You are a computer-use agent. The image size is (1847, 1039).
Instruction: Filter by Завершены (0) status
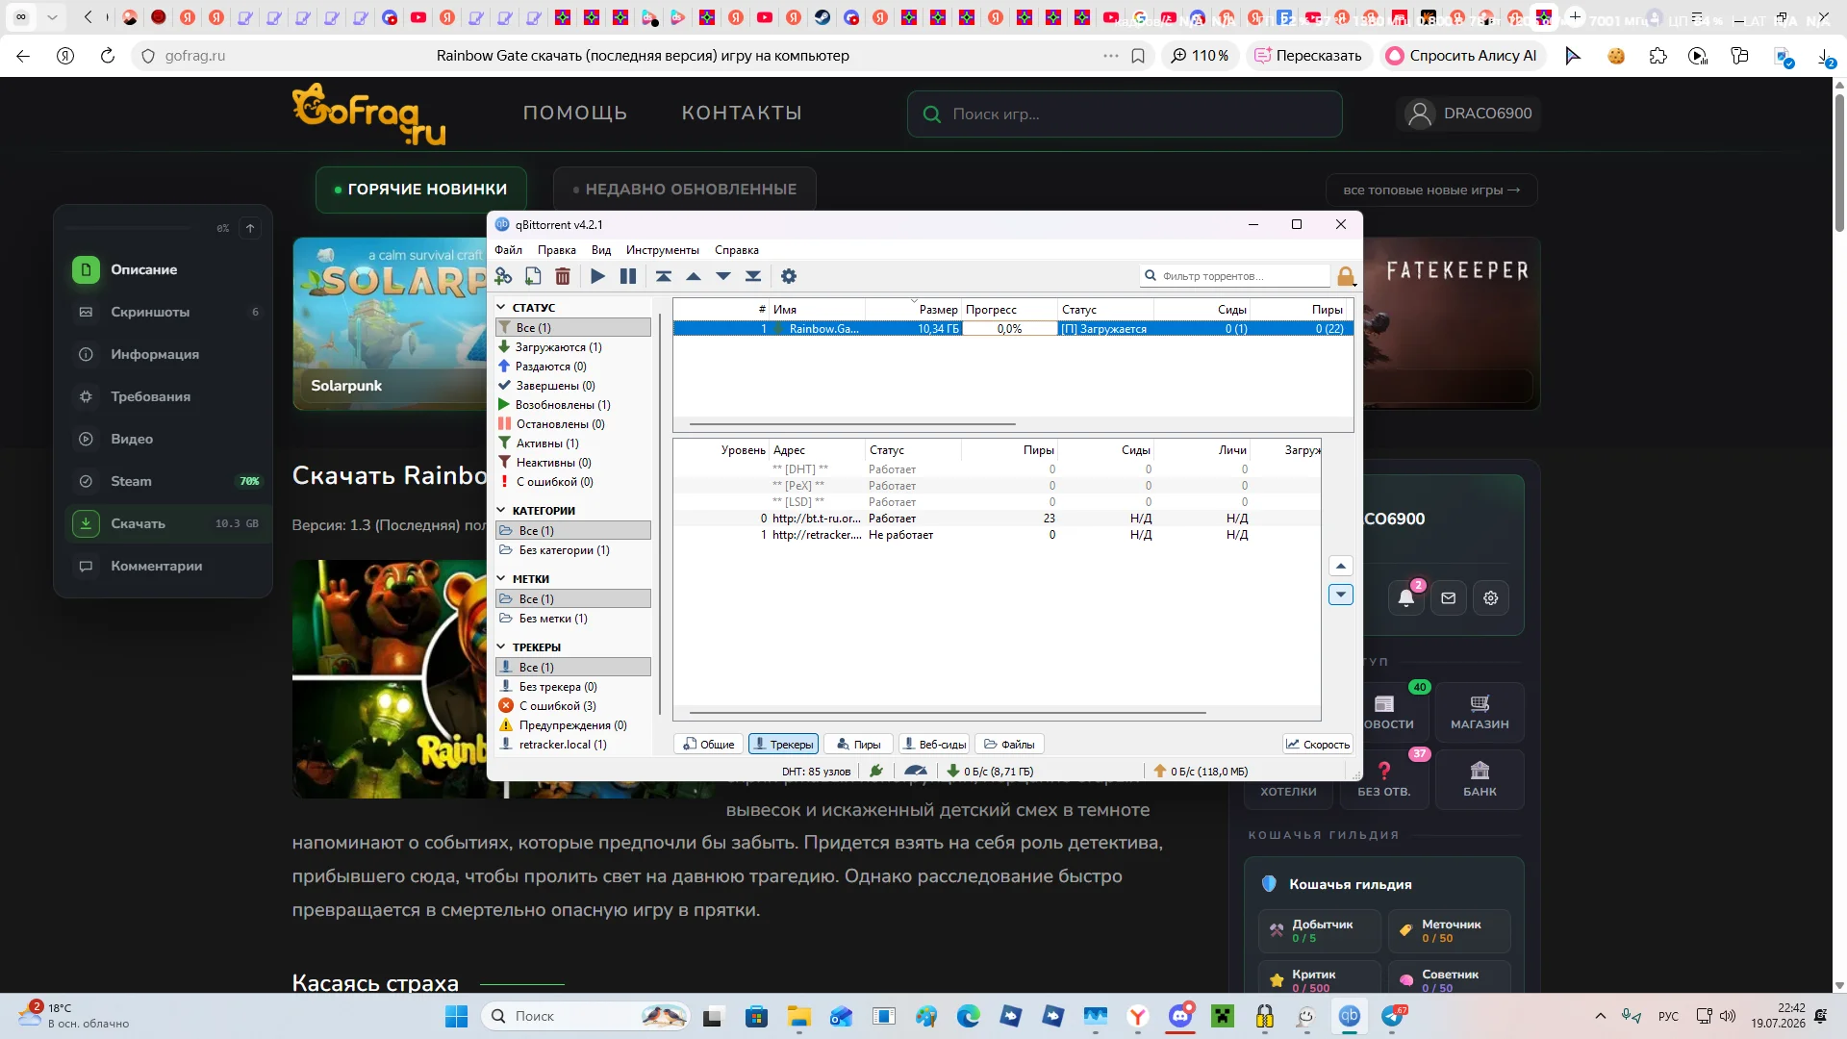pyautogui.click(x=573, y=386)
